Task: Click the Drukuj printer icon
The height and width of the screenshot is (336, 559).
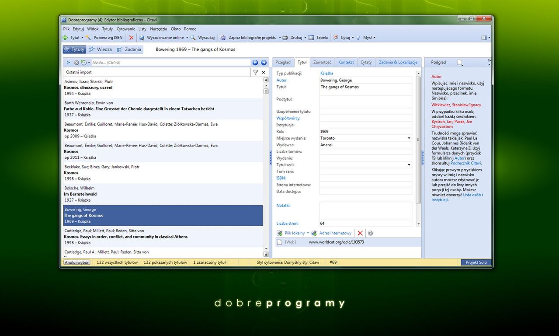Action: 285,38
